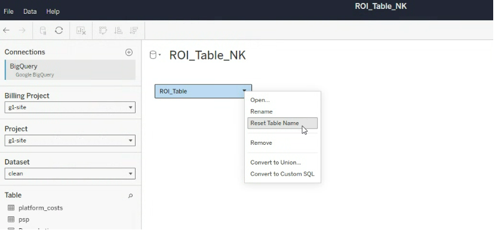Click the search icon beside Table
Image resolution: width=495 pixels, height=233 pixels.
pos(130,196)
